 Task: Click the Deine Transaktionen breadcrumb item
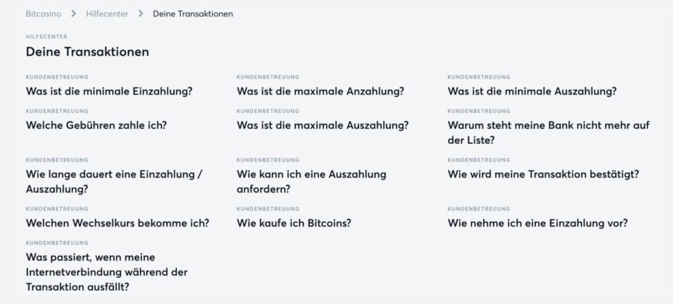click(x=193, y=14)
